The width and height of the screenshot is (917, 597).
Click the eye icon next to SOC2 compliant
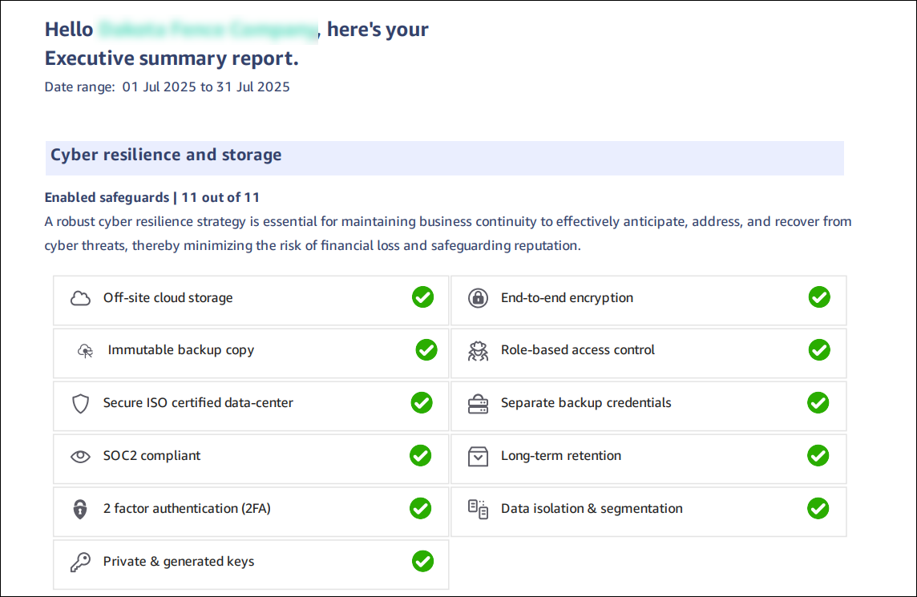pyautogui.click(x=80, y=456)
